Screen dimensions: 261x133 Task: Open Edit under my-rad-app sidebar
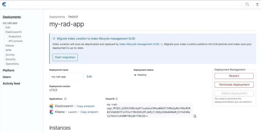[8, 28]
